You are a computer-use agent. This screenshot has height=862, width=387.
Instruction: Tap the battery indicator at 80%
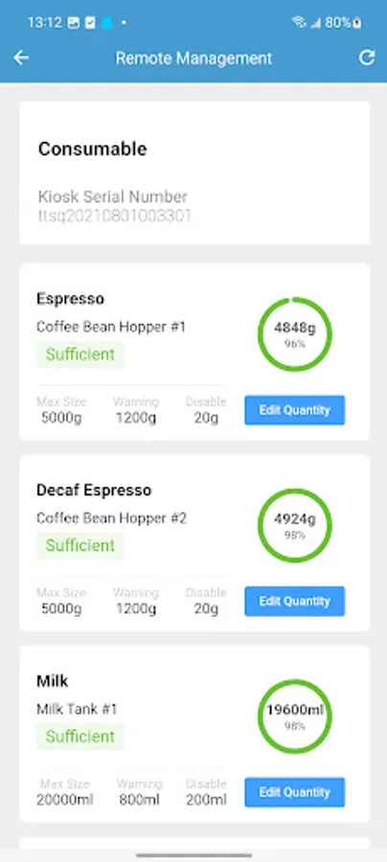pos(343,23)
